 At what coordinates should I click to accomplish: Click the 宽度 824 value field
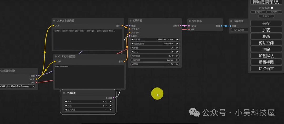point(88,102)
